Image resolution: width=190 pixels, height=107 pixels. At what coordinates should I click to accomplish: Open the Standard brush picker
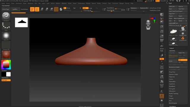tap(6, 17)
